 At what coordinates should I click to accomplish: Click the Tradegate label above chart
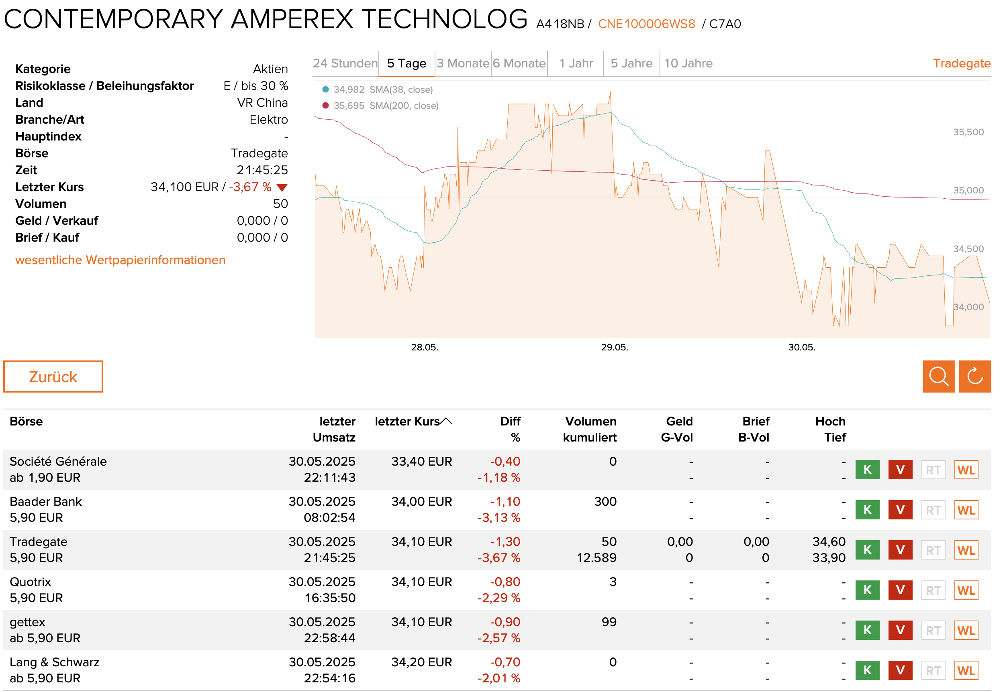[961, 63]
